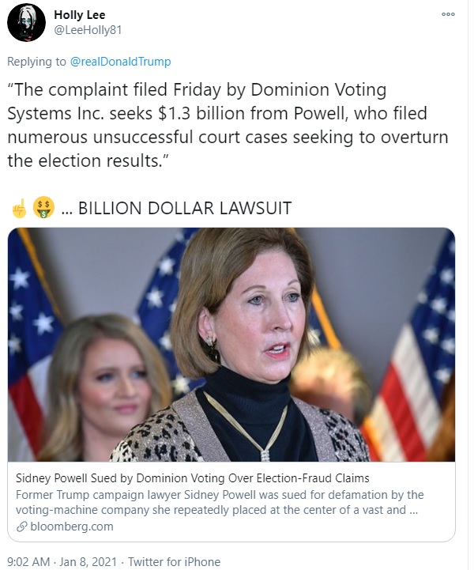Click Holly Lee's profile avatar
474x570 pixels.
[26, 22]
